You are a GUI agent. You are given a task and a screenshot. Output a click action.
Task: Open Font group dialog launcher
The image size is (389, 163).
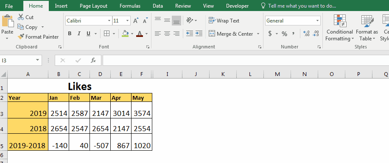coord(148,47)
